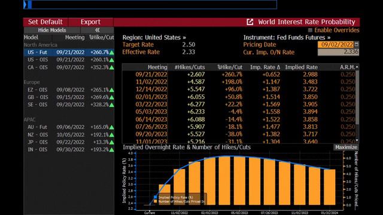383x215 pixels.
Task: Click the #Hikes/Cuts column header
Action: click(190, 67)
